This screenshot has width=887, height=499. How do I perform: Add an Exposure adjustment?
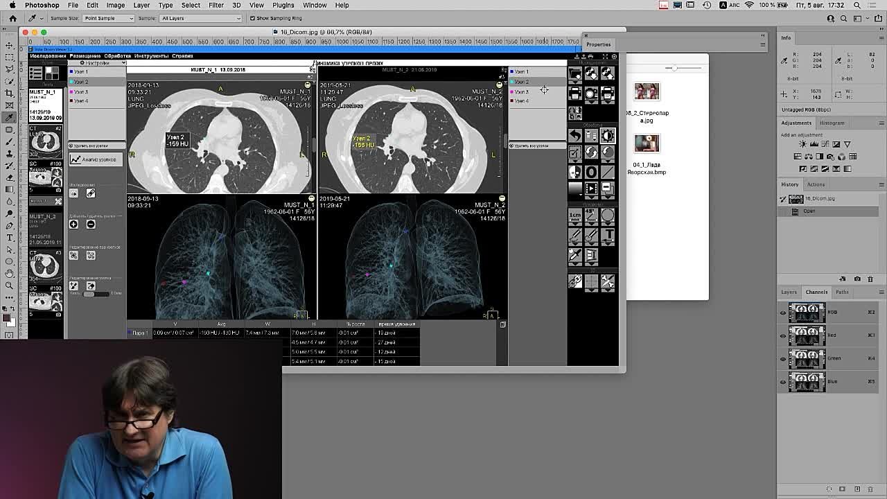pos(836,144)
